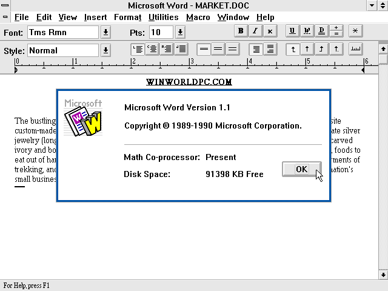This screenshot has width=388, height=291.
Task: Click 'Microsoft Word Version 1.1' text
Action: click(x=177, y=108)
